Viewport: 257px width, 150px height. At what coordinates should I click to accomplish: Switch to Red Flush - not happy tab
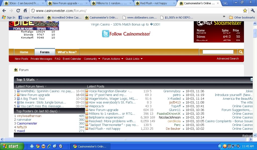pyautogui.click(x=155, y=3)
